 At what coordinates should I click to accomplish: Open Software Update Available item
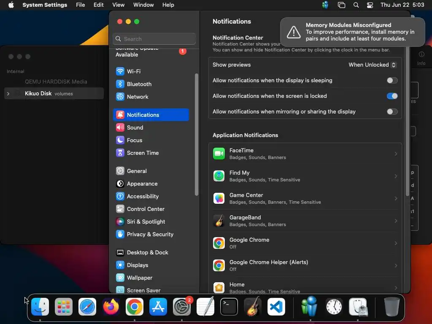(151, 52)
